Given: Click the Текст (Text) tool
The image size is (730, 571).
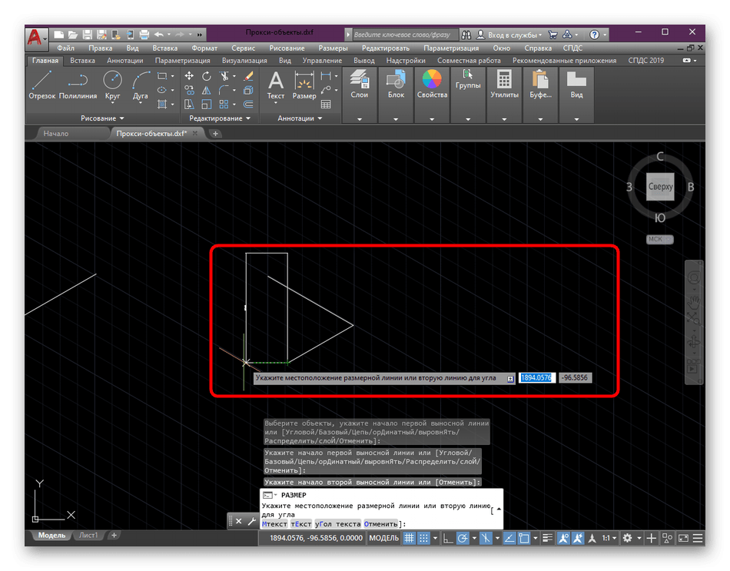Looking at the screenshot, I should pyautogui.click(x=276, y=85).
